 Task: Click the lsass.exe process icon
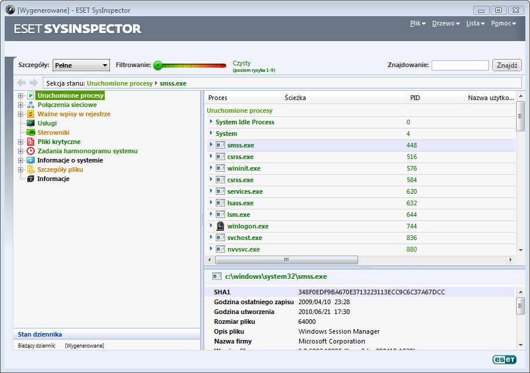click(x=220, y=203)
